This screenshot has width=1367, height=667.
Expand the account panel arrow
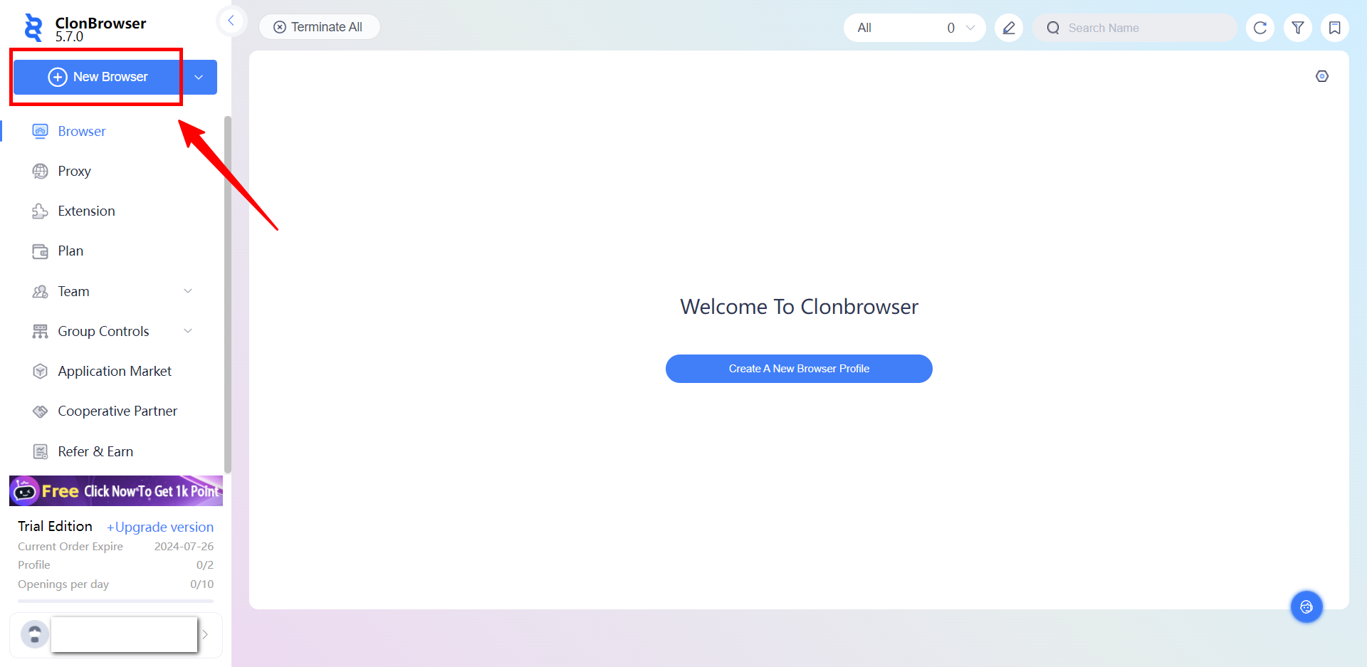206,634
